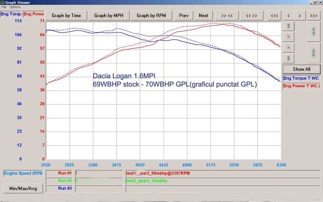Click the '>> <<' horizontal compress button
The width and height of the screenshot is (323, 202).
227,16
